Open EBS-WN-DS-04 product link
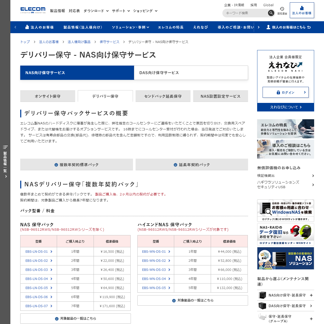The image size is (324, 324). [x=156, y=279]
